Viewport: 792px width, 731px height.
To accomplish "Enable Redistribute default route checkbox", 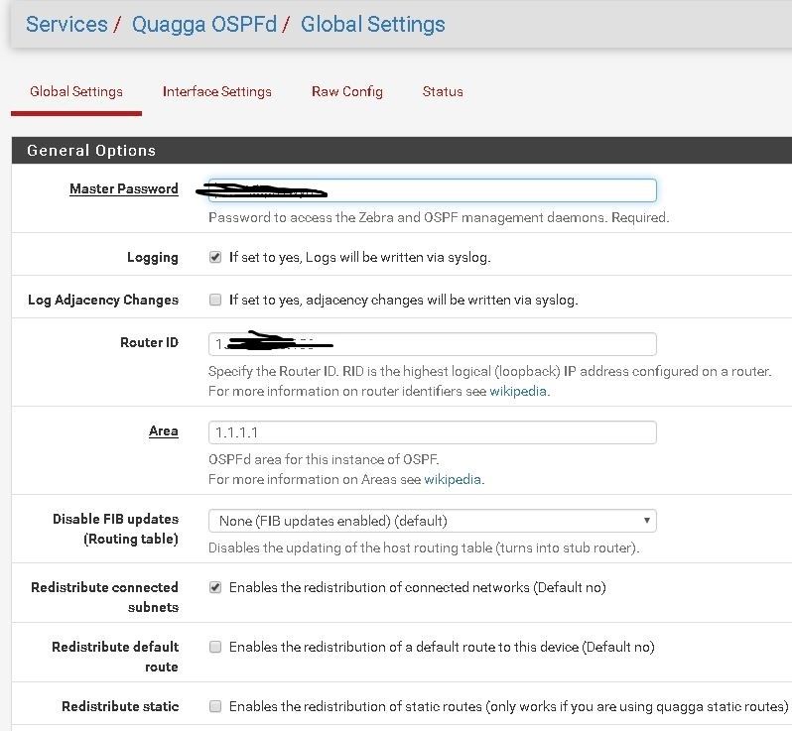I will pos(215,647).
